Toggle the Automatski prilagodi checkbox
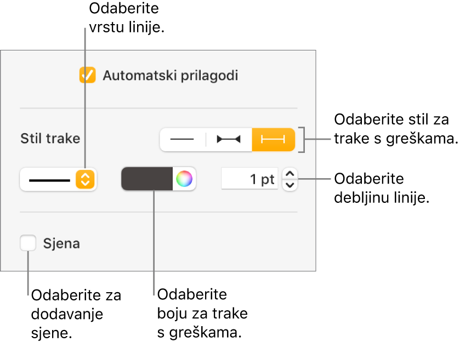Screen dimensions: 471x347 click(88, 75)
